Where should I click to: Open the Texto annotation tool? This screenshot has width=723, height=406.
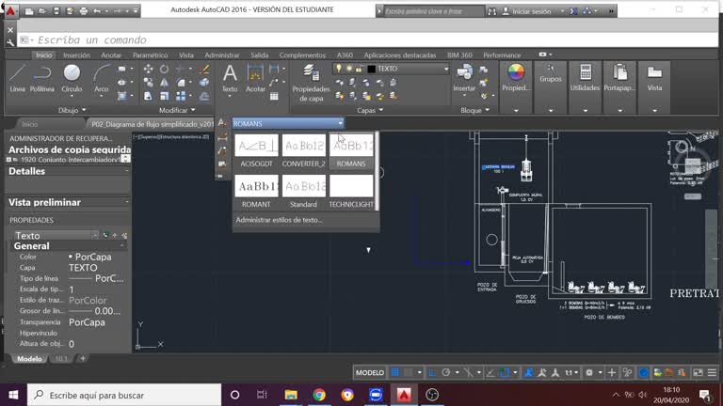pyautogui.click(x=230, y=78)
